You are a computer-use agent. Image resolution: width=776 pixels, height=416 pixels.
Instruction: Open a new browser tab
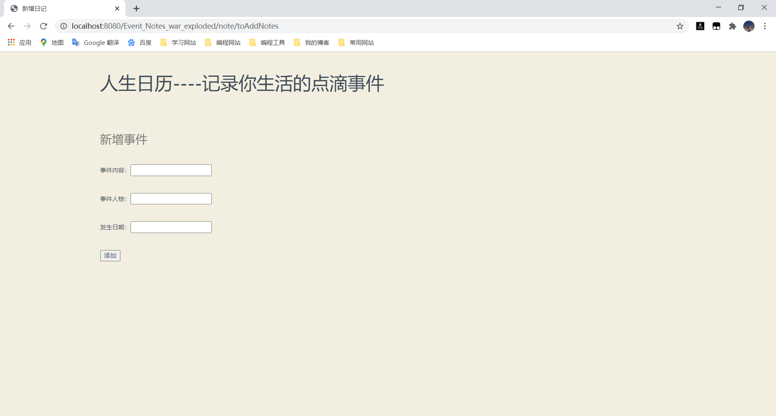coord(136,8)
